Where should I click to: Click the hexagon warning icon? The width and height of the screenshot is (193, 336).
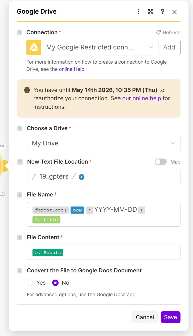(27, 90)
